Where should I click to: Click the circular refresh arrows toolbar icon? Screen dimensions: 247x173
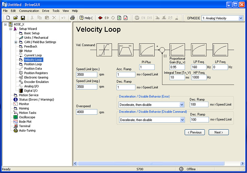pyautogui.click(x=113, y=18)
